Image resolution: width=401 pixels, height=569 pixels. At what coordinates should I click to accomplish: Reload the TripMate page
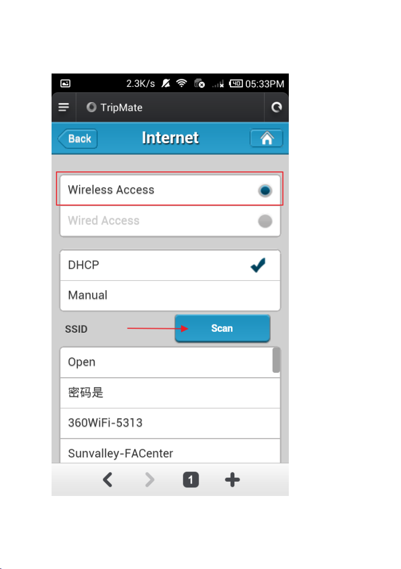click(276, 107)
